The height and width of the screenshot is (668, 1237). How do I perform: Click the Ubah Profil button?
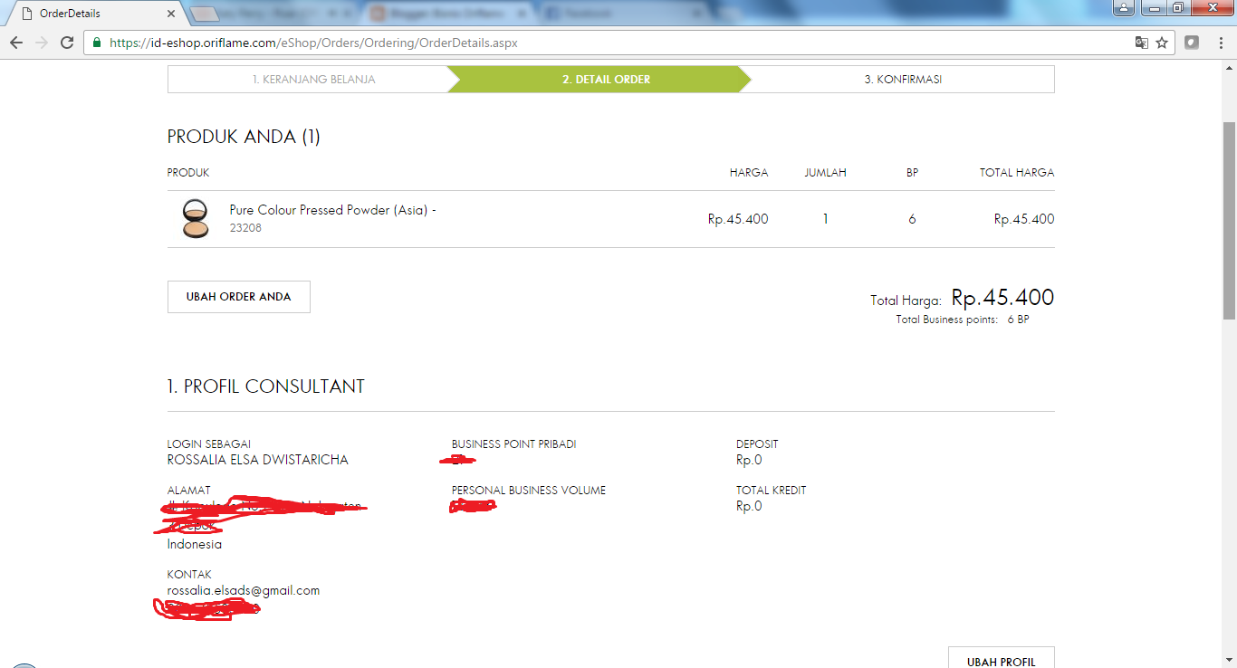(1002, 658)
